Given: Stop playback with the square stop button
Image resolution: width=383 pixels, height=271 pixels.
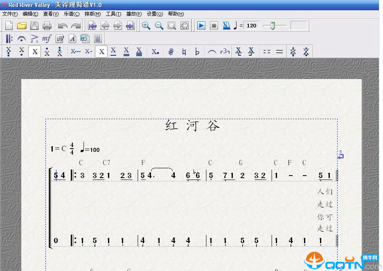Looking at the screenshot, I should pos(214,25).
